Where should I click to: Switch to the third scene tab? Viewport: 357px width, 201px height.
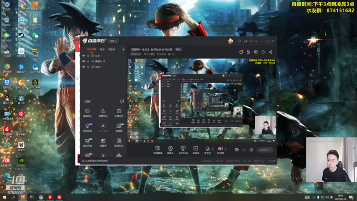[x=112, y=49]
